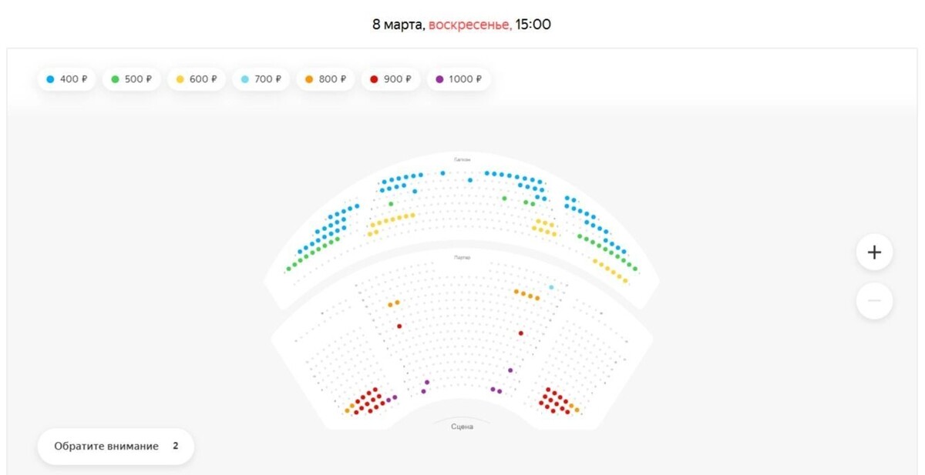The height and width of the screenshot is (475, 925).
Task: Open the Обратите внимание notice panel
Action: click(116, 446)
